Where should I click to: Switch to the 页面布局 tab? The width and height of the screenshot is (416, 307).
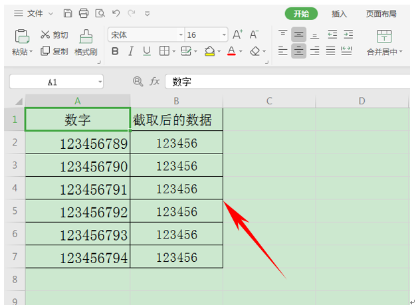click(381, 13)
